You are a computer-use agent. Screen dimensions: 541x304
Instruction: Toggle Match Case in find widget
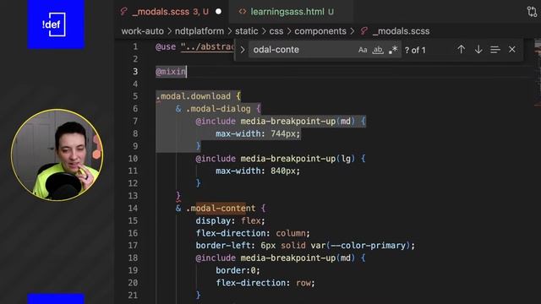click(363, 50)
